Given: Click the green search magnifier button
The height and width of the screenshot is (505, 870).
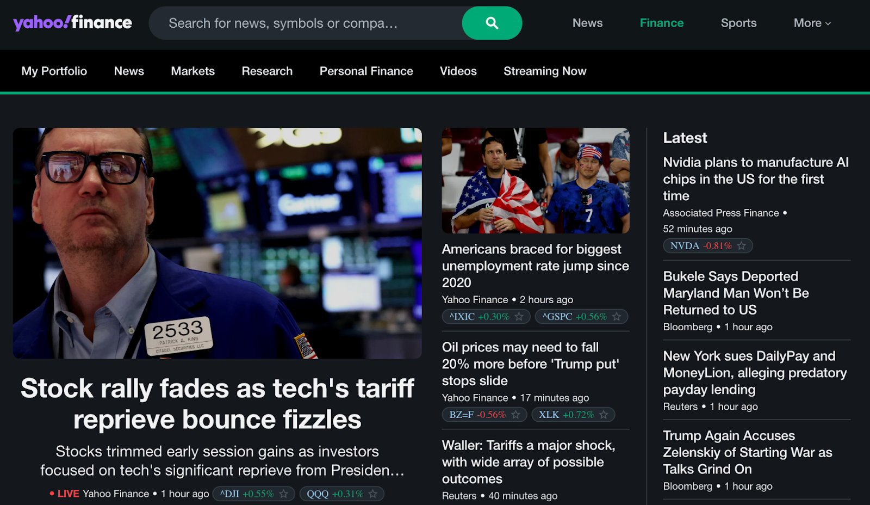Looking at the screenshot, I should click(492, 23).
